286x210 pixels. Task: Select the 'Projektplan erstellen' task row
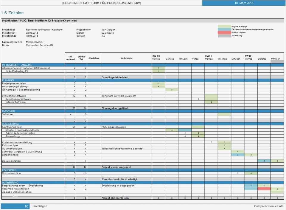[143, 83]
